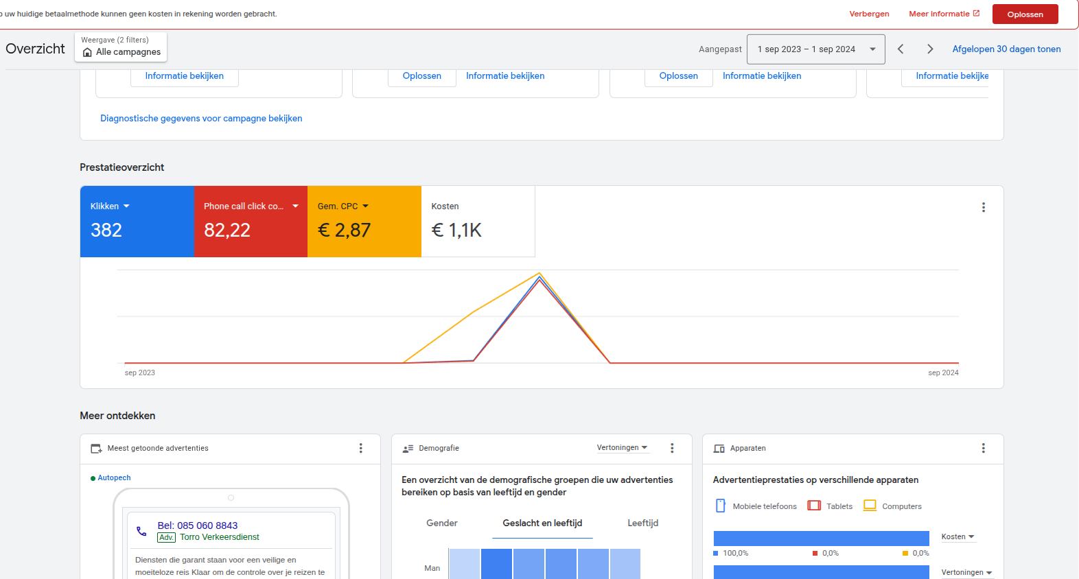The width and height of the screenshot is (1079, 579).
Task: Click the home icon beside Alle campagnes
Action: [x=87, y=52]
